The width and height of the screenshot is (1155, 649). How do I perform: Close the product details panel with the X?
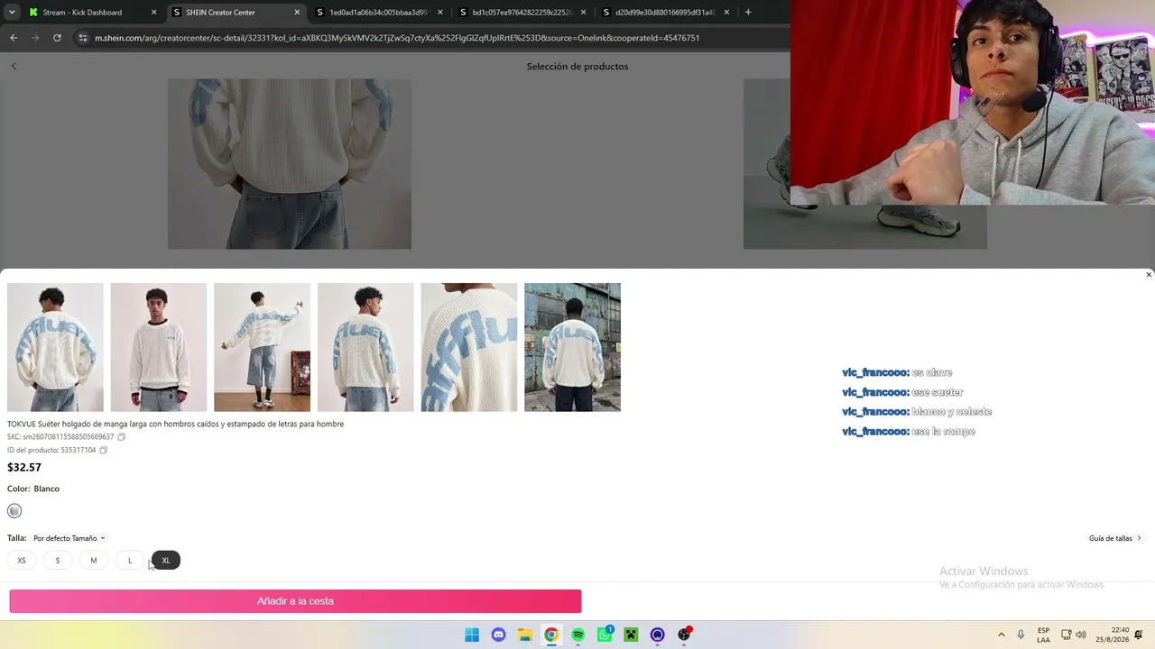1149,275
